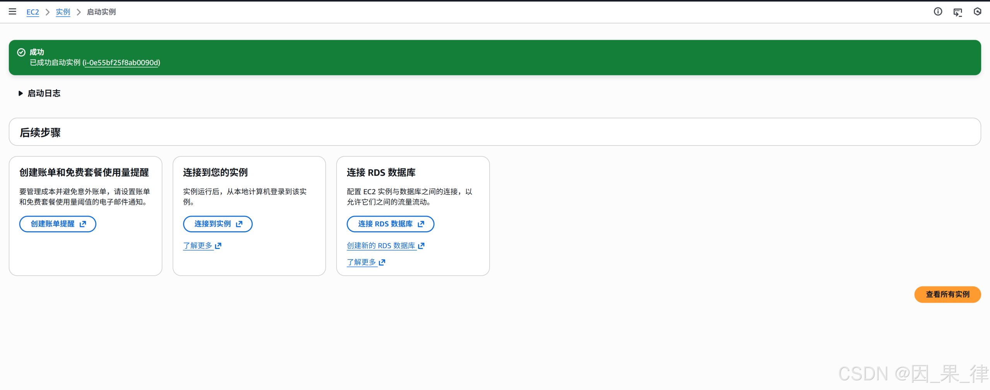Click external-link icon on 连接 RDS 数据库 button
Image resolution: width=990 pixels, height=390 pixels.
pos(421,224)
